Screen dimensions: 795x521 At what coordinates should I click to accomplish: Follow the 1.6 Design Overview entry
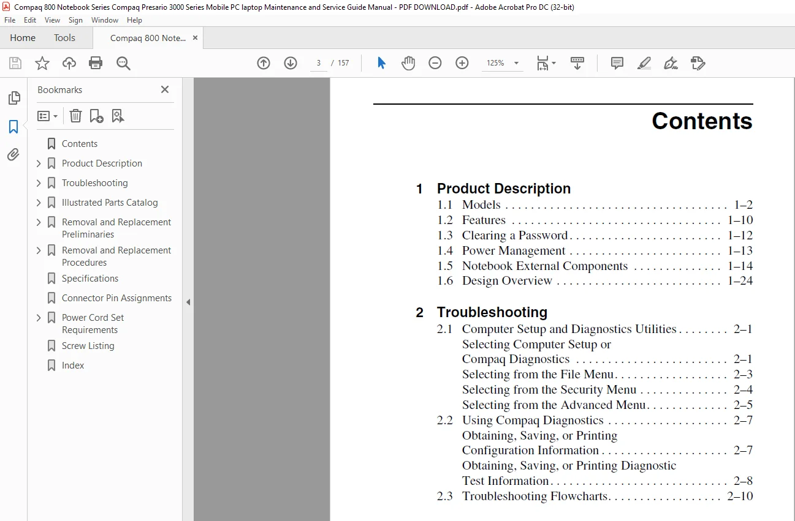(x=595, y=281)
